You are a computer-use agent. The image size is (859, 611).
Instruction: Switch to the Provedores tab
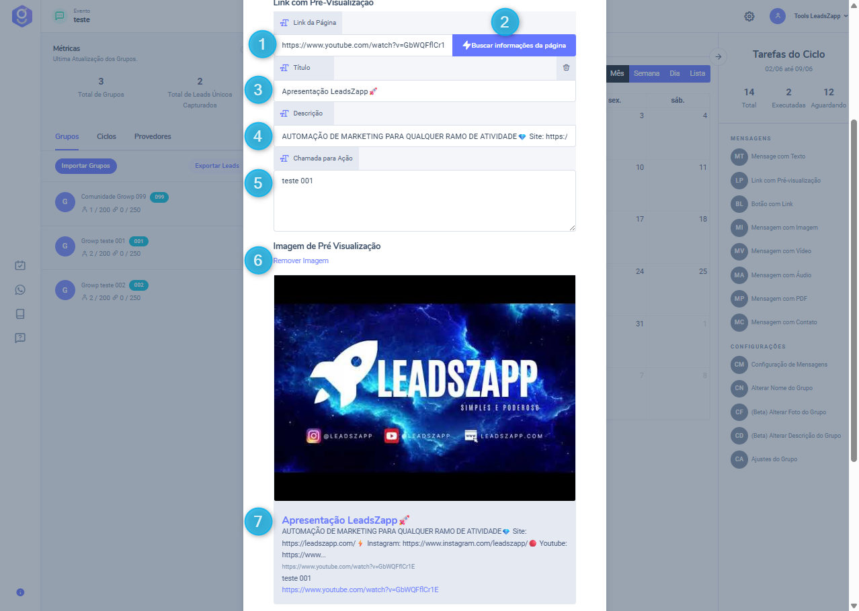click(x=153, y=136)
